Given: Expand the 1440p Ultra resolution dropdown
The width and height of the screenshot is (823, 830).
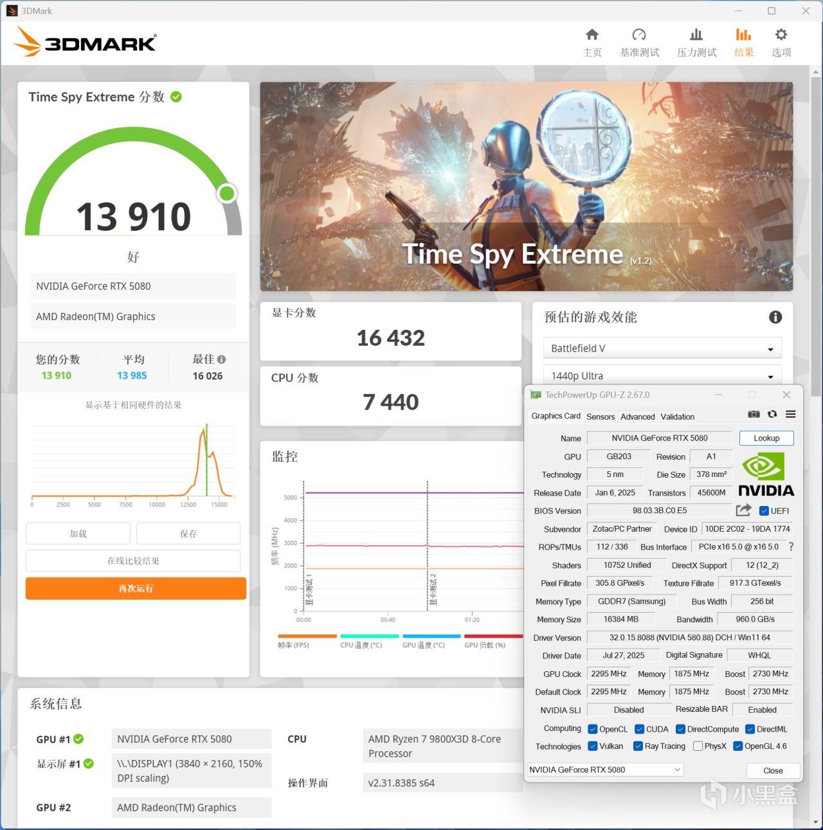Looking at the screenshot, I should [x=662, y=376].
